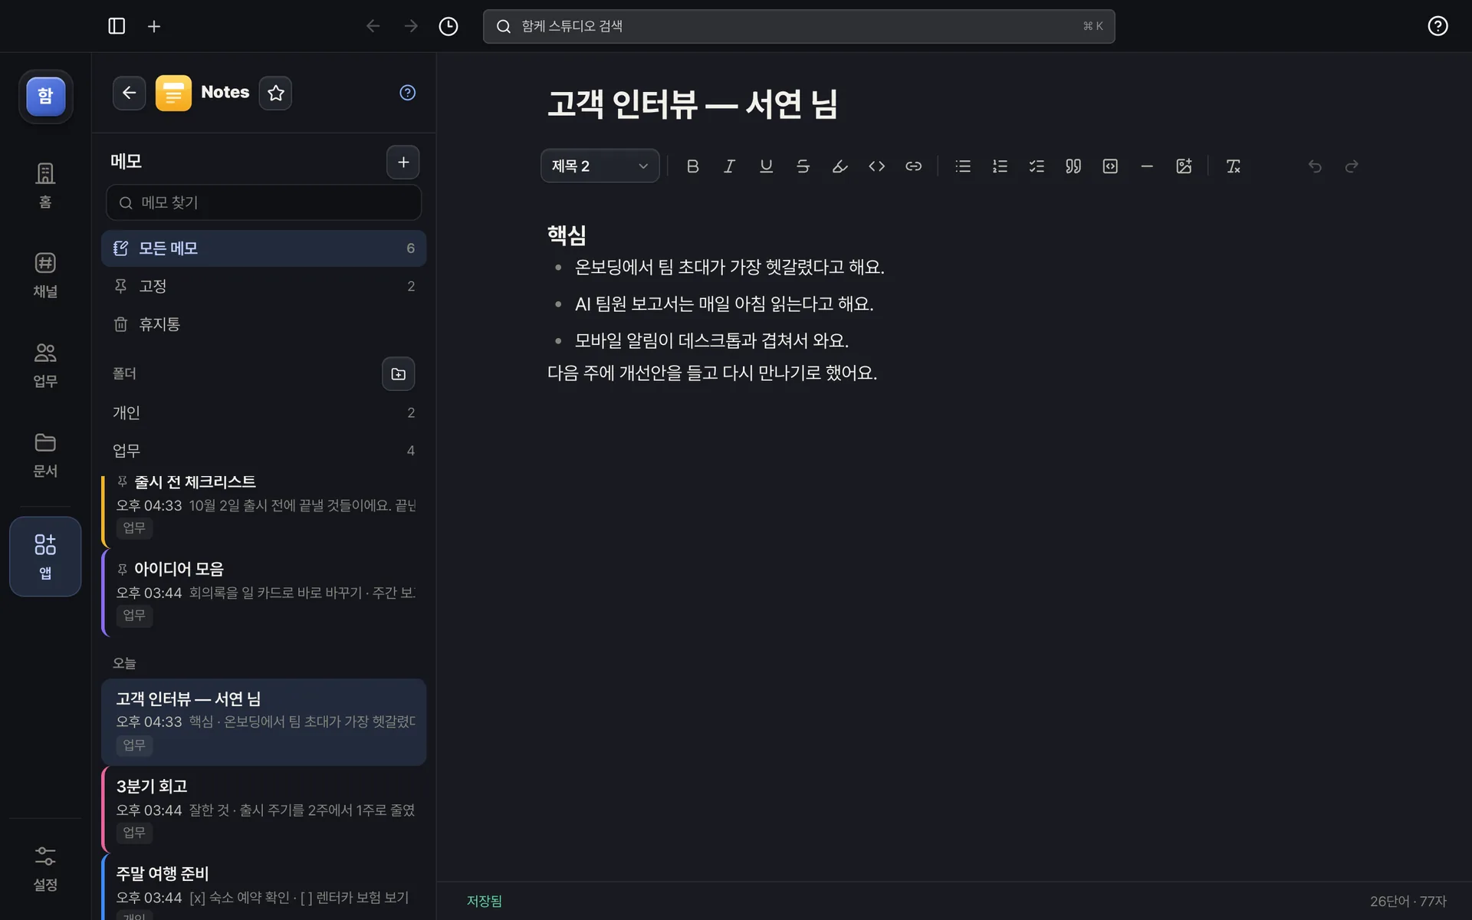This screenshot has width=1472, height=920.
Task: Insert checklist
Action: (x=1037, y=166)
